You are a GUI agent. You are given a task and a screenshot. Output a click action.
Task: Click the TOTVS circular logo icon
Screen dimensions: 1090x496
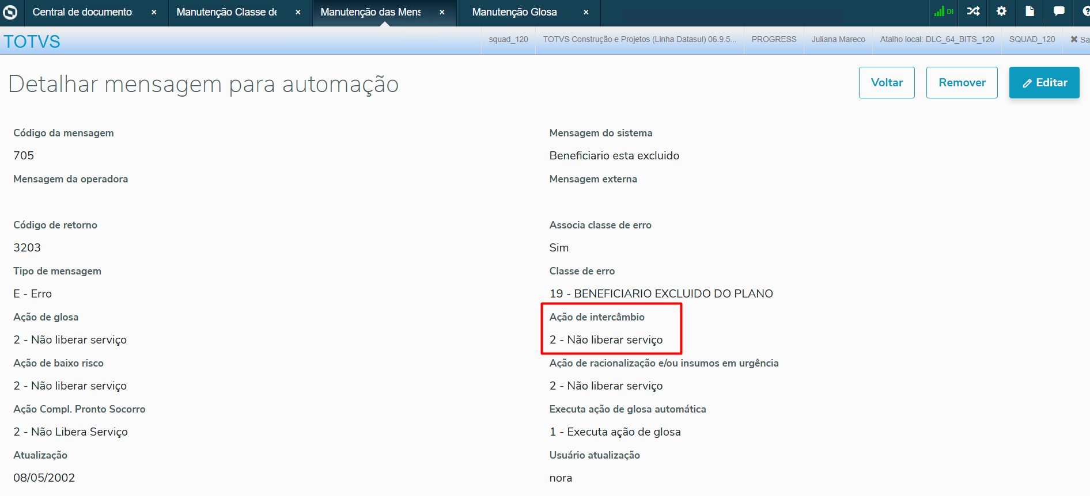(10, 12)
